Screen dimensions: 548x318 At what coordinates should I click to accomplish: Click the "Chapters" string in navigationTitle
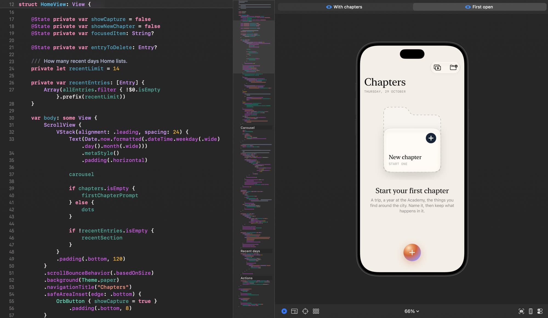[x=113, y=287]
